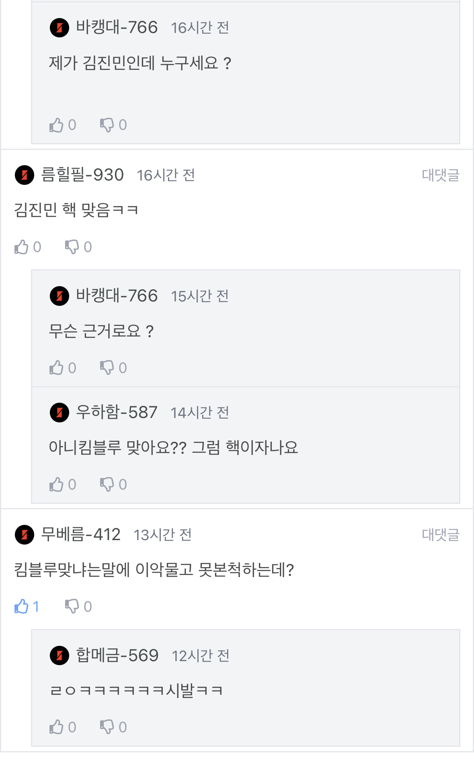Dislike 바캥대-766's reply '무슨 근거로요 ?'
Viewport: 474px width, 764px height.
tap(107, 368)
